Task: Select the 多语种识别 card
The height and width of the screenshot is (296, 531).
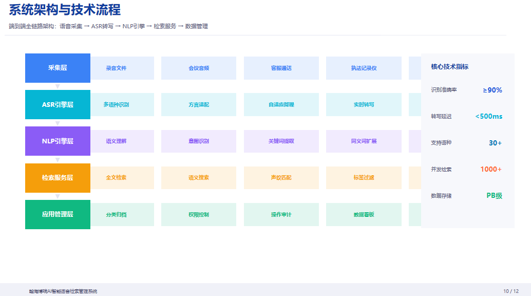Action: click(122, 105)
